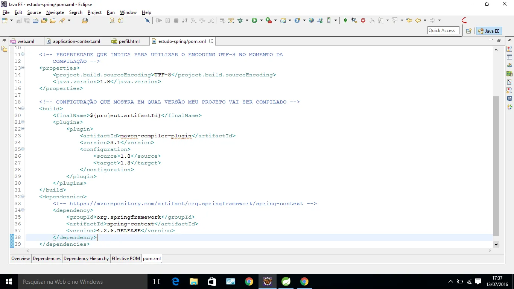Collapse the properties element fold at line 13
The width and height of the screenshot is (514, 289).
(23, 68)
